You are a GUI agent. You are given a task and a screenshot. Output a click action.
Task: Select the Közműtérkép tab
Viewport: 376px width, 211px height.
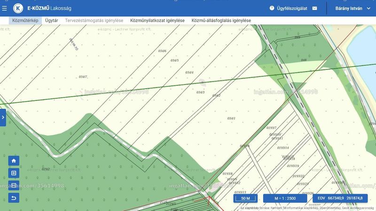point(25,21)
